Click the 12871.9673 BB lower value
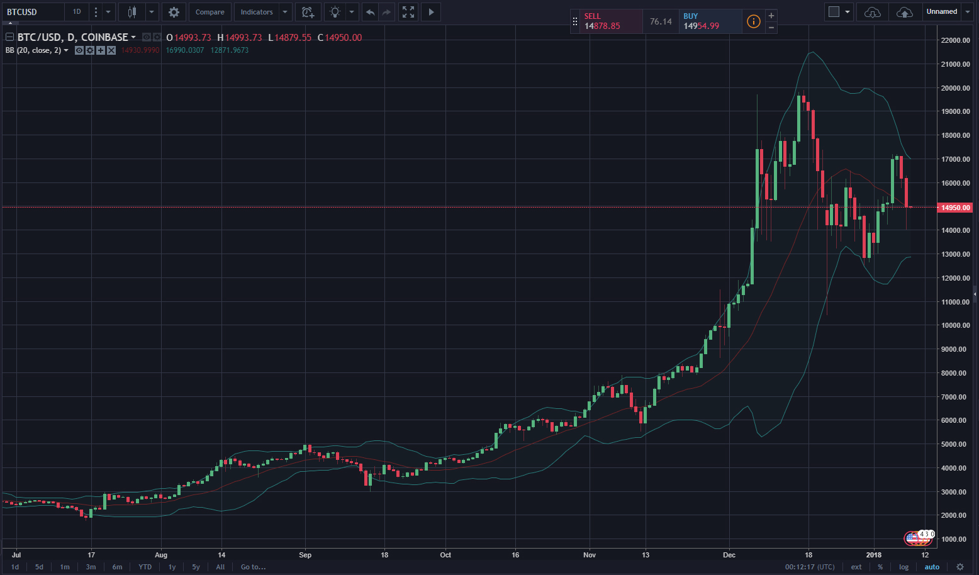The width and height of the screenshot is (979, 575). pos(230,50)
